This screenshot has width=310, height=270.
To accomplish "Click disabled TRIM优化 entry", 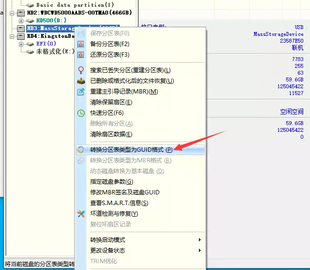I will click(x=140, y=261).
